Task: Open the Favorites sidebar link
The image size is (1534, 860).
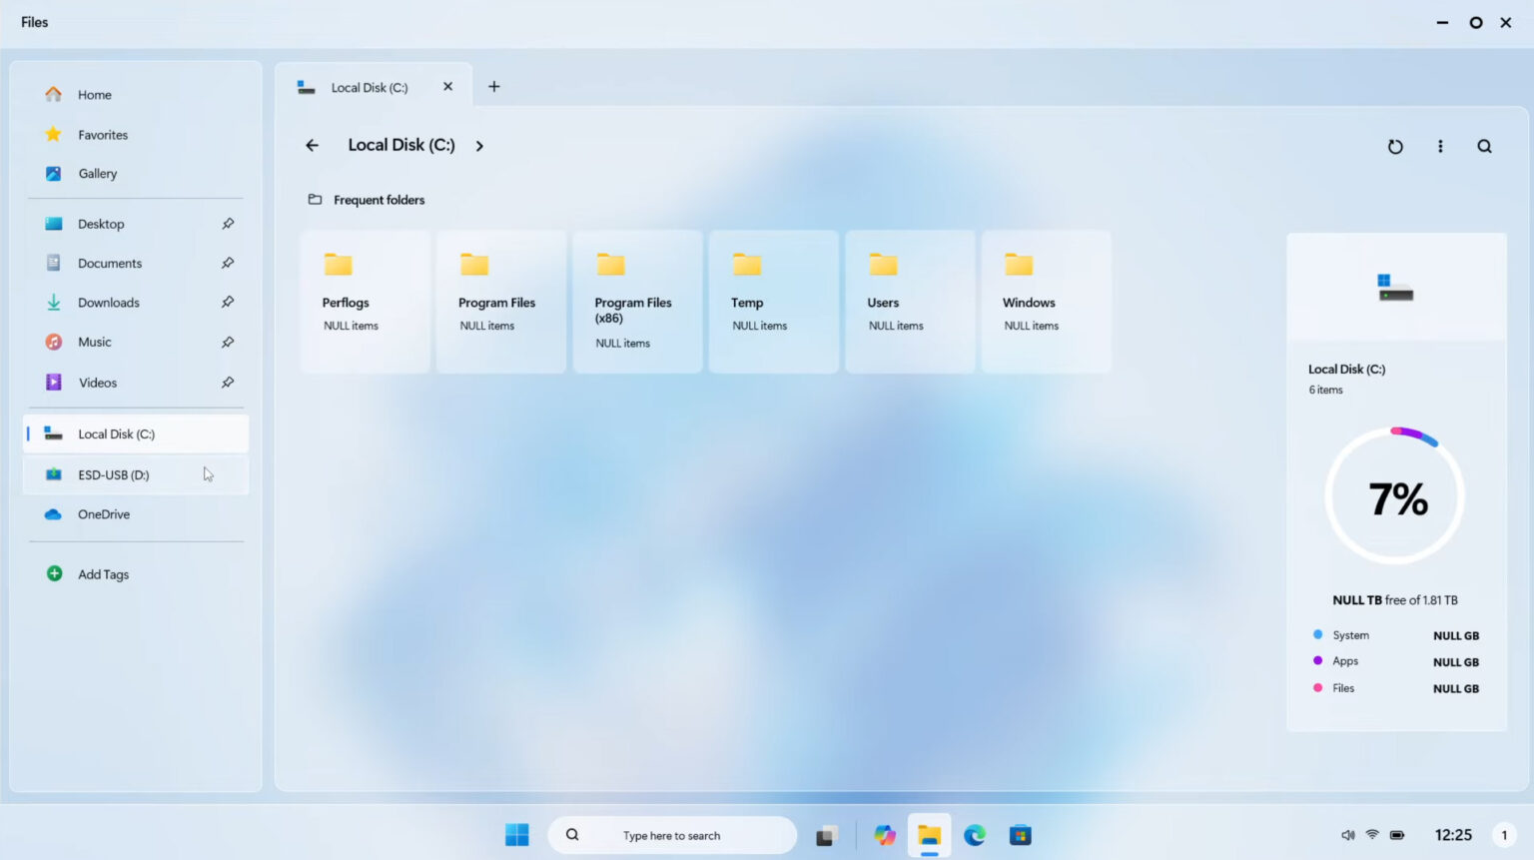Action: click(x=103, y=134)
